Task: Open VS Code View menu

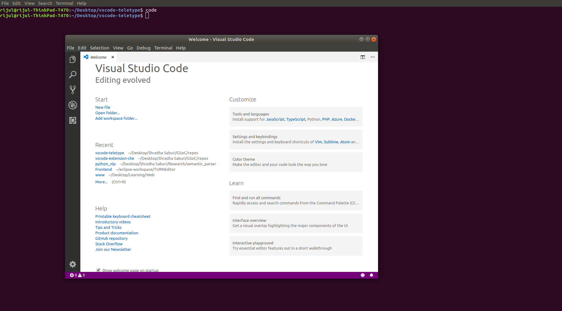Action: click(x=118, y=48)
